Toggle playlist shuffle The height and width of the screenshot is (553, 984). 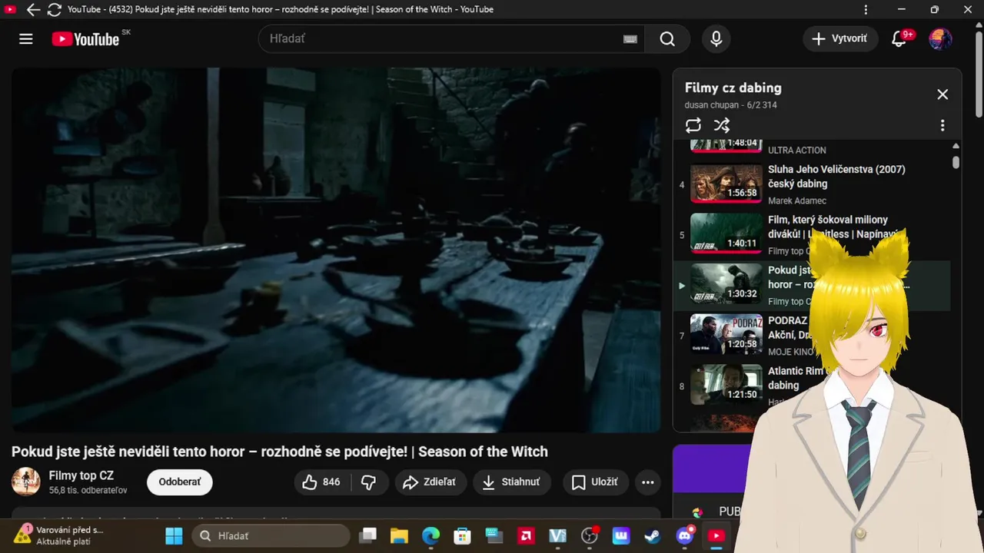tap(722, 125)
